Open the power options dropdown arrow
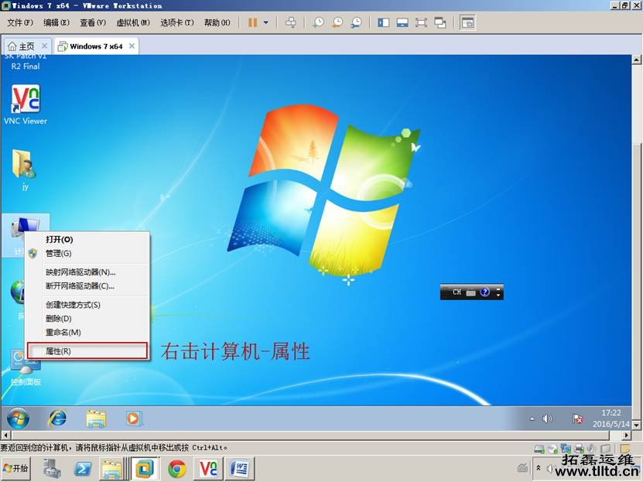The height and width of the screenshot is (482, 643). pos(265,22)
